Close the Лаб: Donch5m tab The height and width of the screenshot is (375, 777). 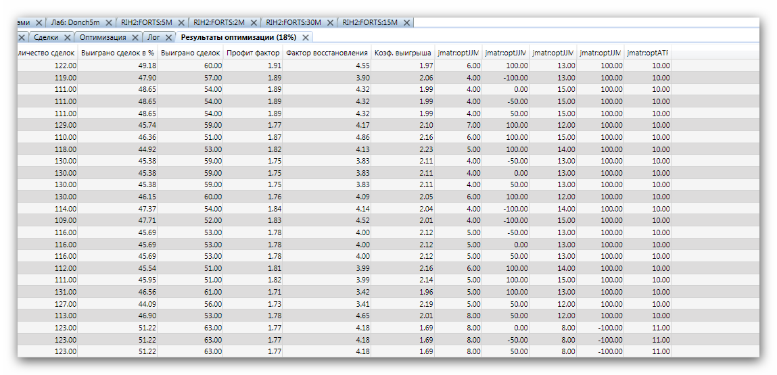tap(108, 23)
